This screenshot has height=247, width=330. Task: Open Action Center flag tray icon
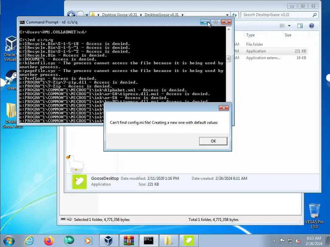282,241
